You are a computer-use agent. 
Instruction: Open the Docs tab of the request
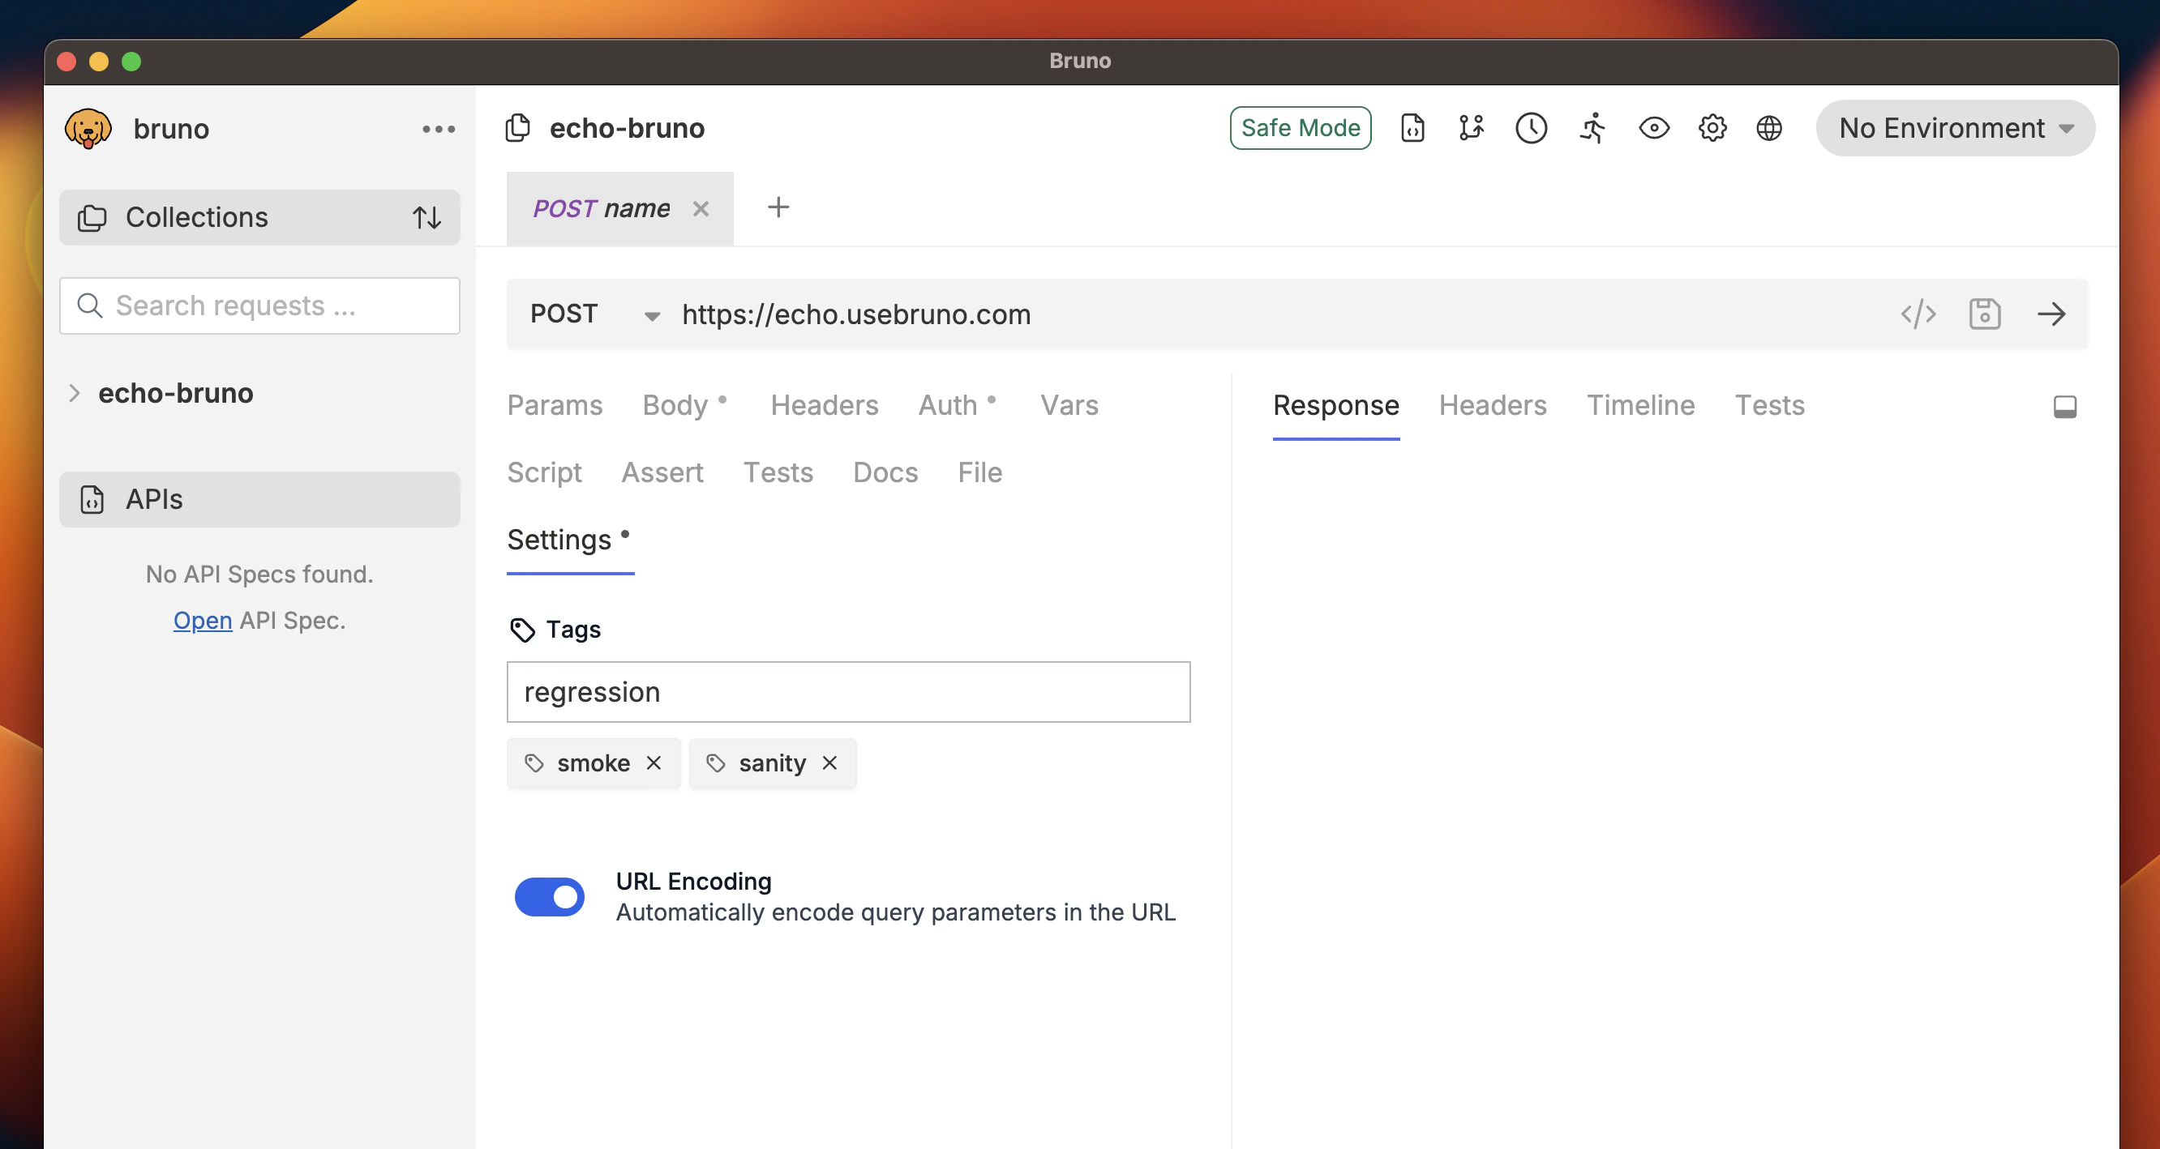[x=885, y=472]
